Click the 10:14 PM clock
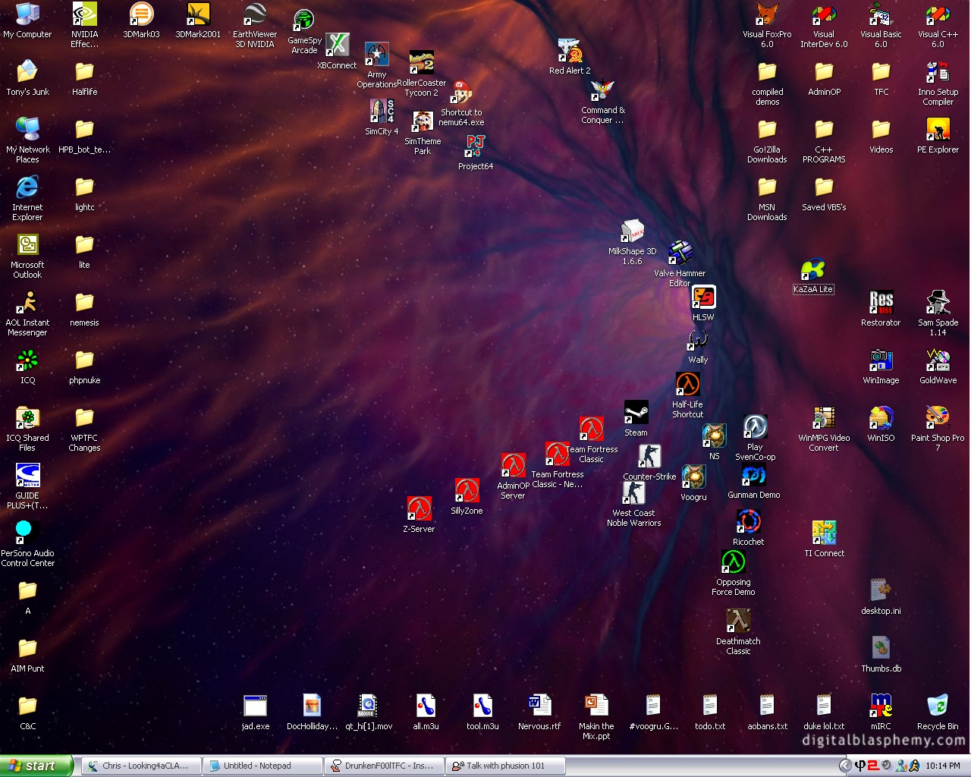The height and width of the screenshot is (777, 971). 943,766
